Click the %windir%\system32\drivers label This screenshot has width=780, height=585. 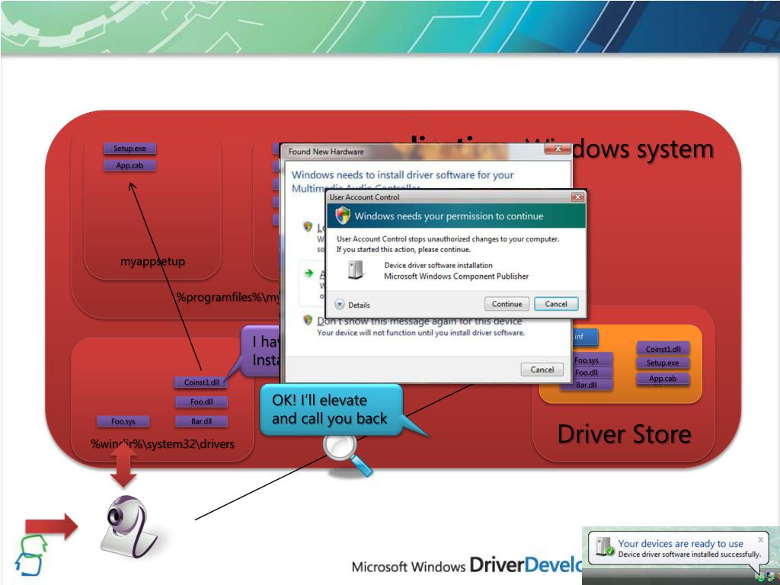coord(163,444)
